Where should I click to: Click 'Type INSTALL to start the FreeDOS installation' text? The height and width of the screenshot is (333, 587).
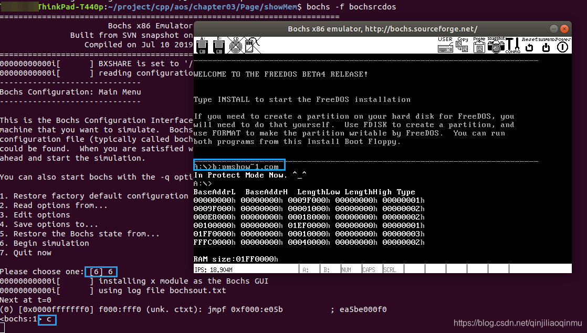(x=302, y=99)
